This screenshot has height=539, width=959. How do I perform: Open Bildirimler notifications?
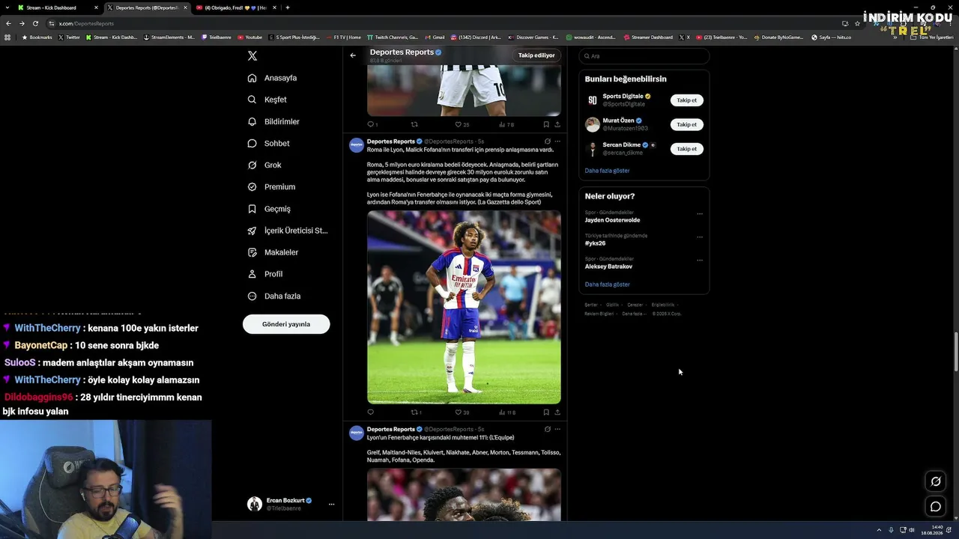click(273, 121)
